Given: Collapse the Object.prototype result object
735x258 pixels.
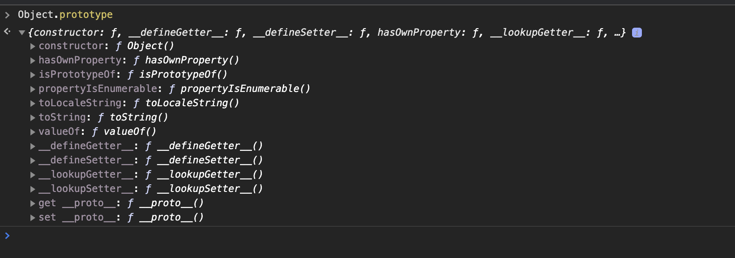Looking at the screenshot, I should pos(21,33).
